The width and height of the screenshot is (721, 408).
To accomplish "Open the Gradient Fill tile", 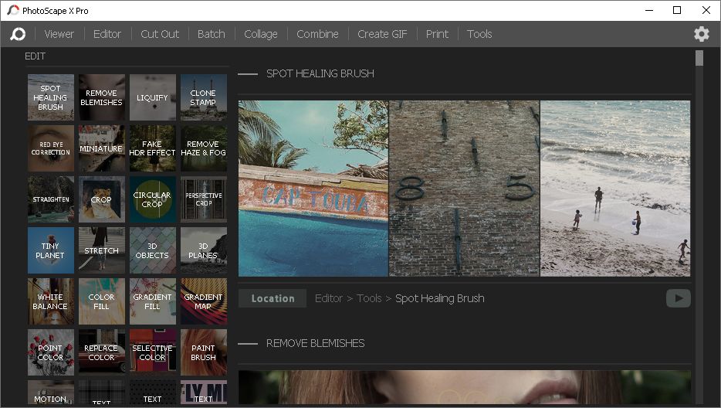I will pos(153,301).
